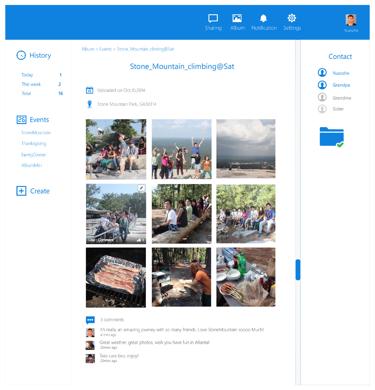The height and width of the screenshot is (390, 375).
Task: Click the Create plus icon
Action: (x=21, y=191)
